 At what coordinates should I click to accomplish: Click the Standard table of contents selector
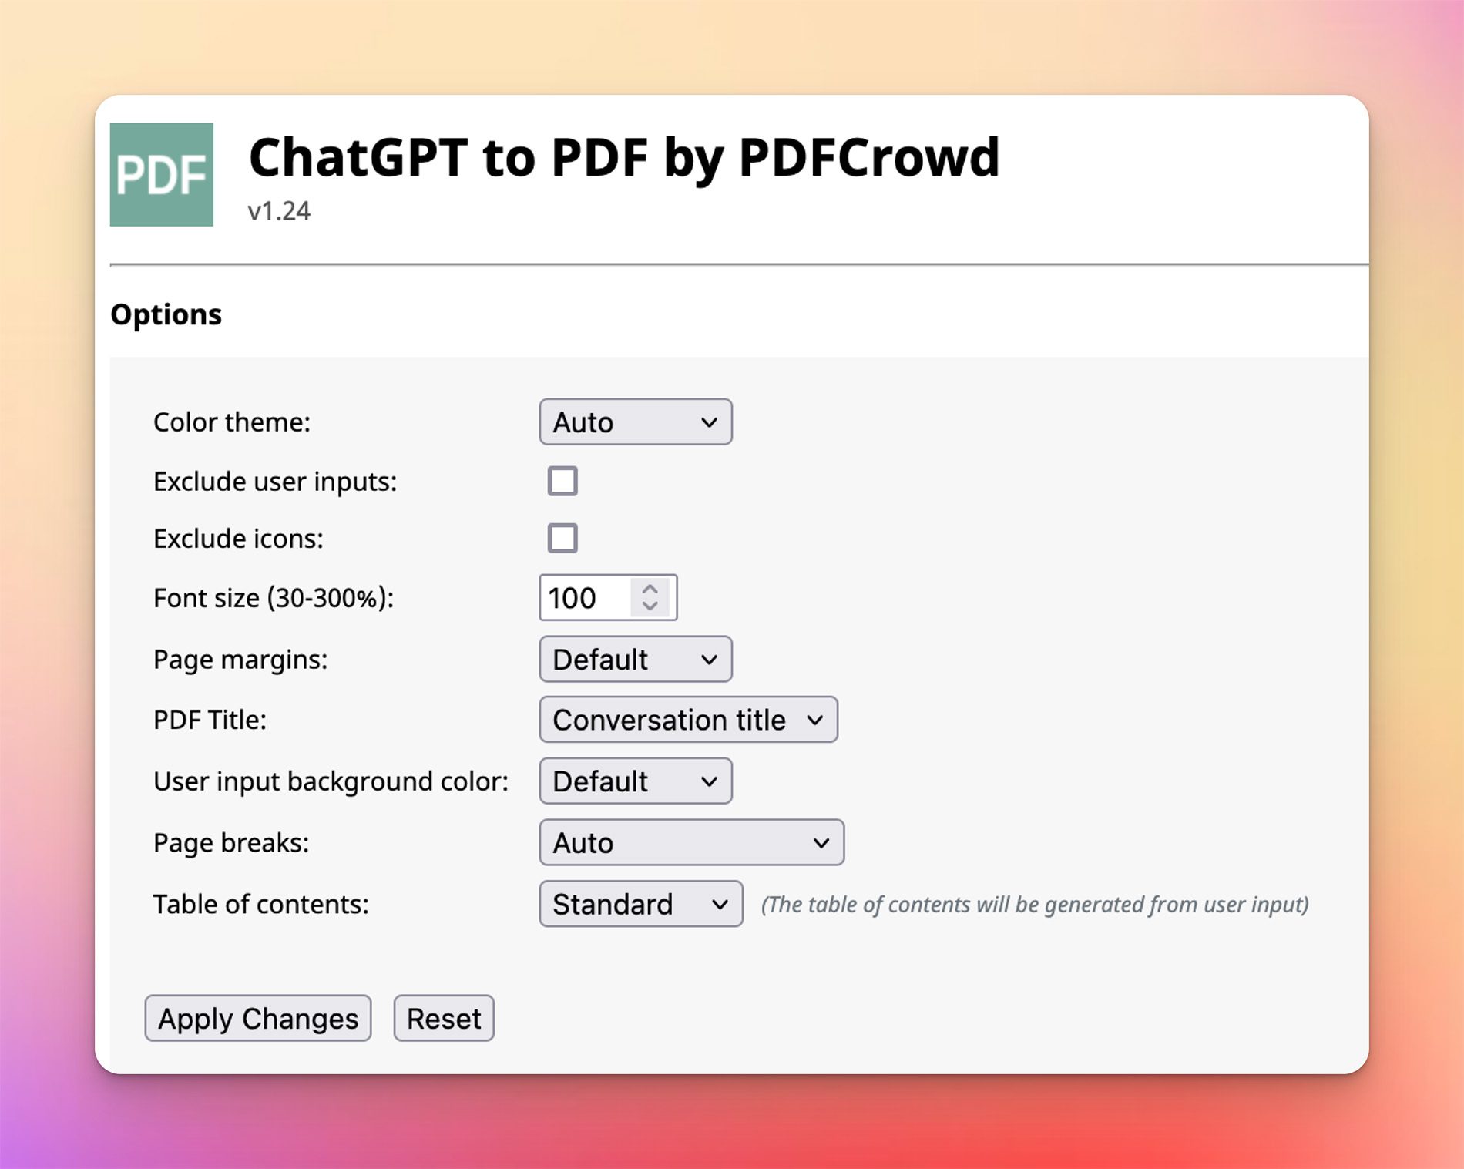640,904
